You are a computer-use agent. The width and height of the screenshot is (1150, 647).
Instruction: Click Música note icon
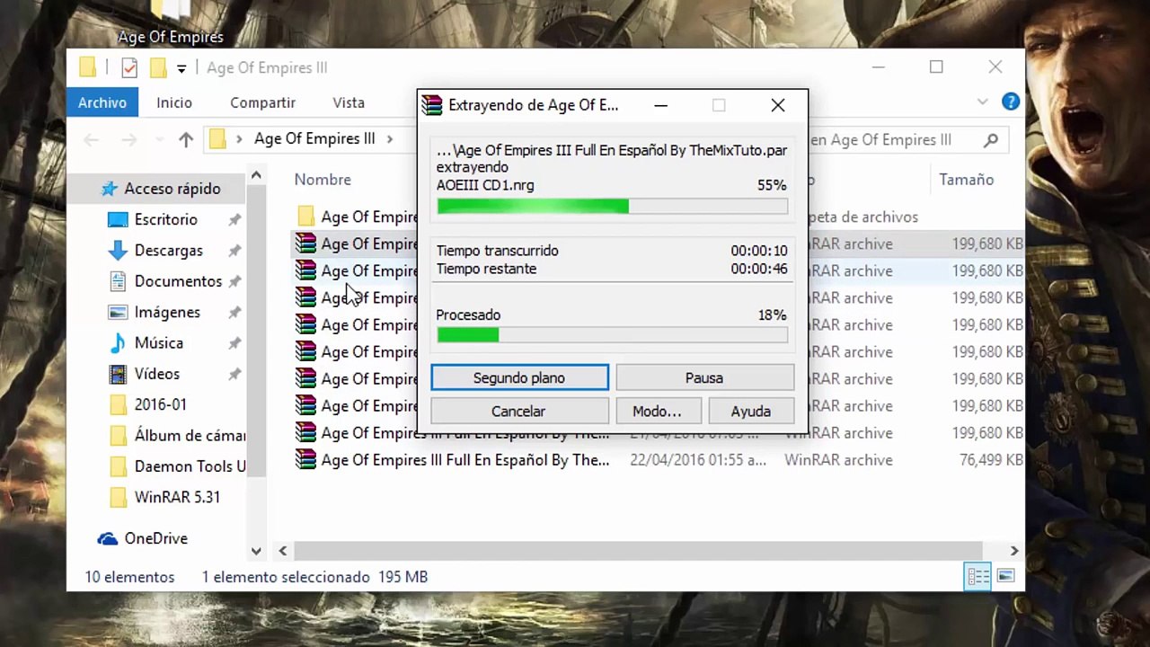click(x=118, y=342)
